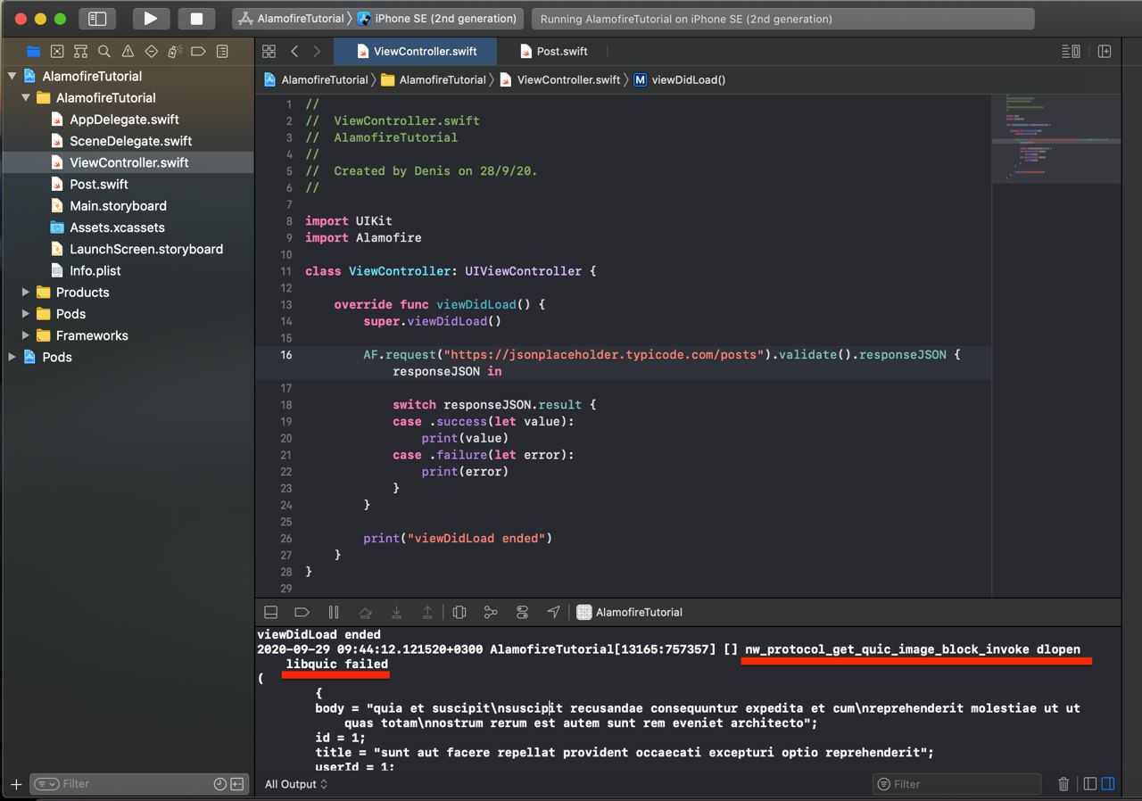Open the Report navigator icon
This screenshot has height=801, width=1142.
(222, 51)
